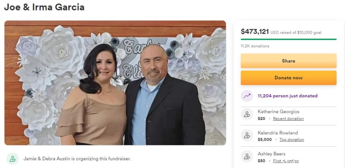Select donor name Ashley Beers
The height and width of the screenshot is (168, 345).
click(272, 154)
